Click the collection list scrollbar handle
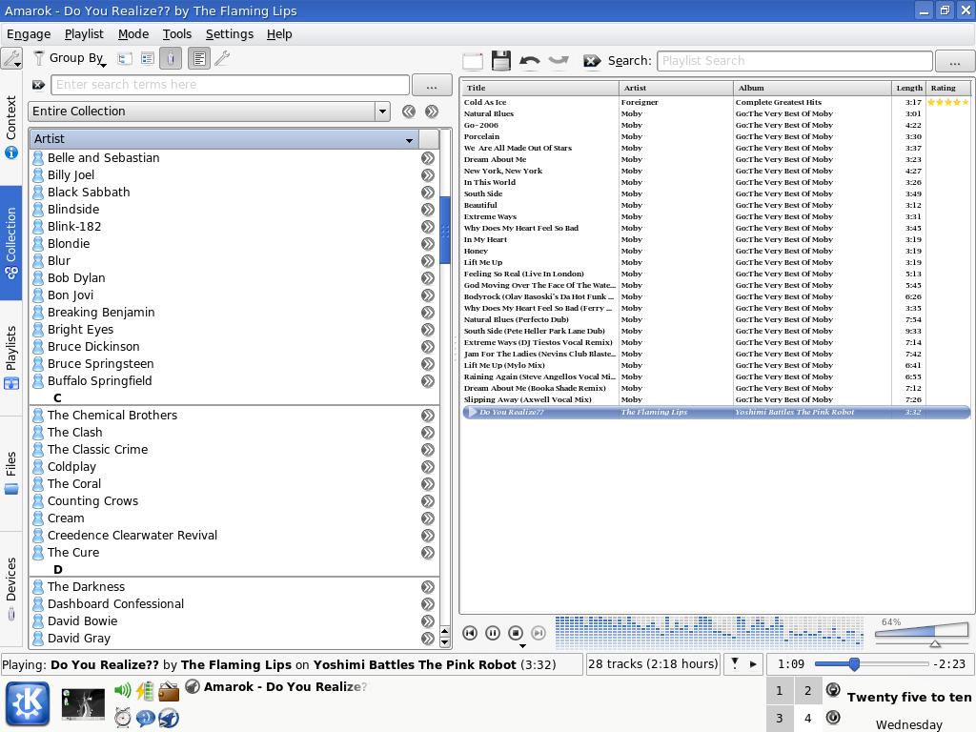The image size is (976, 732). (444, 231)
